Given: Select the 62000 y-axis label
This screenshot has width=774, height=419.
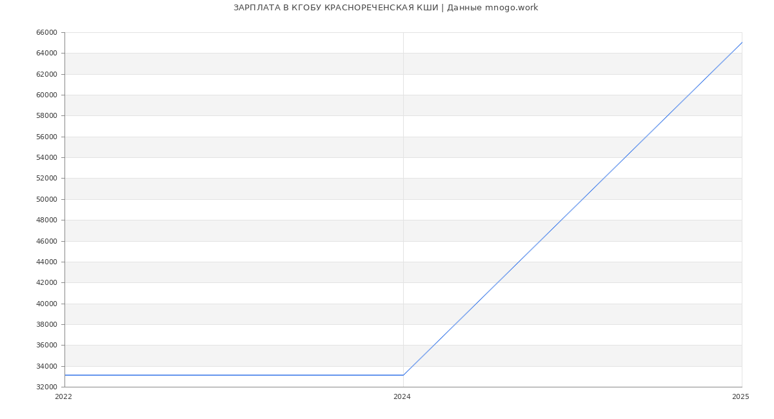Looking at the screenshot, I should (48, 74).
